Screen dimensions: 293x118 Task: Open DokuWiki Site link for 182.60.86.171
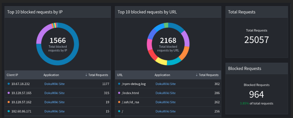click(54, 111)
